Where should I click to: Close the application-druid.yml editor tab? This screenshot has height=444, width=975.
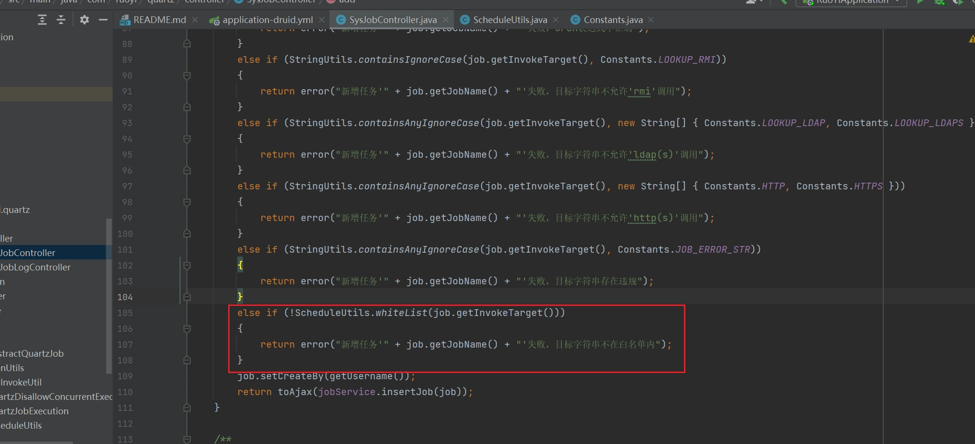click(322, 20)
